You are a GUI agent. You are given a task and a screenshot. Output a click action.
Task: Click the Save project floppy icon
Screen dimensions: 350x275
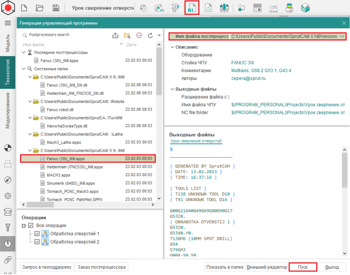click(x=56, y=8)
